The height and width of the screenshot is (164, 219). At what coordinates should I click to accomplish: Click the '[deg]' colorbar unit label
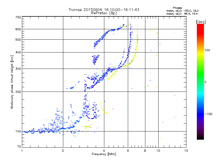(x=201, y=22)
